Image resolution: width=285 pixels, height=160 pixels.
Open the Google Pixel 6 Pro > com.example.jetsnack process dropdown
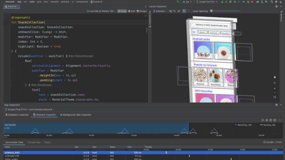click(30, 109)
